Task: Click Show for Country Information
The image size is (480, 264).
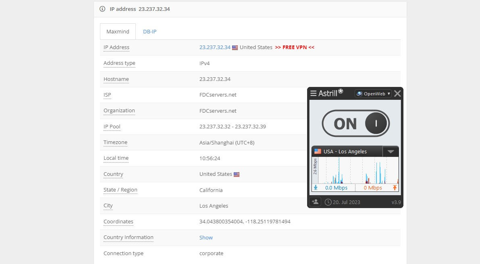Action: tap(206, 237)
